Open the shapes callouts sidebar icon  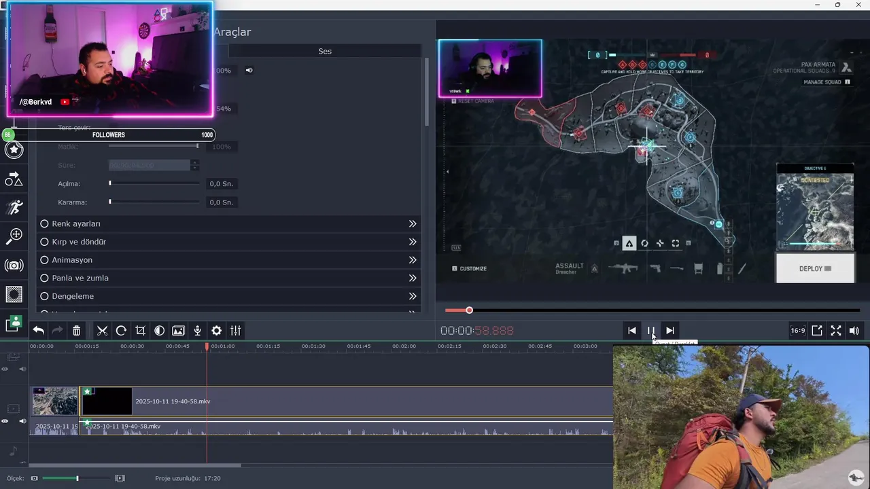(14, 179)
